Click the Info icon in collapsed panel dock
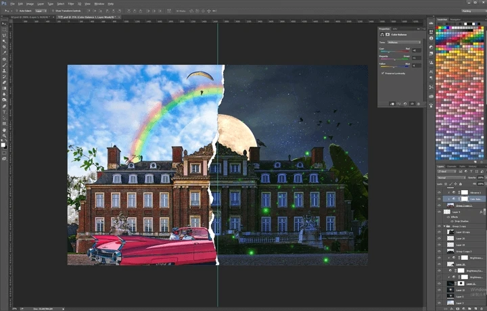Screen dimensions: 487x311 [x=431, y=38]
